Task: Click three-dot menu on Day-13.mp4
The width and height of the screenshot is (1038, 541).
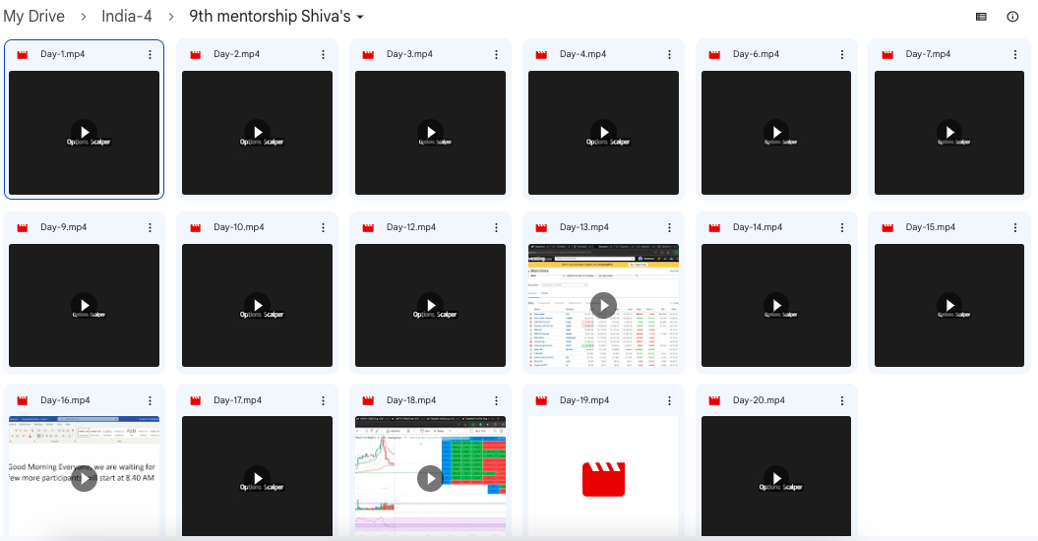Action: point(669,228)
